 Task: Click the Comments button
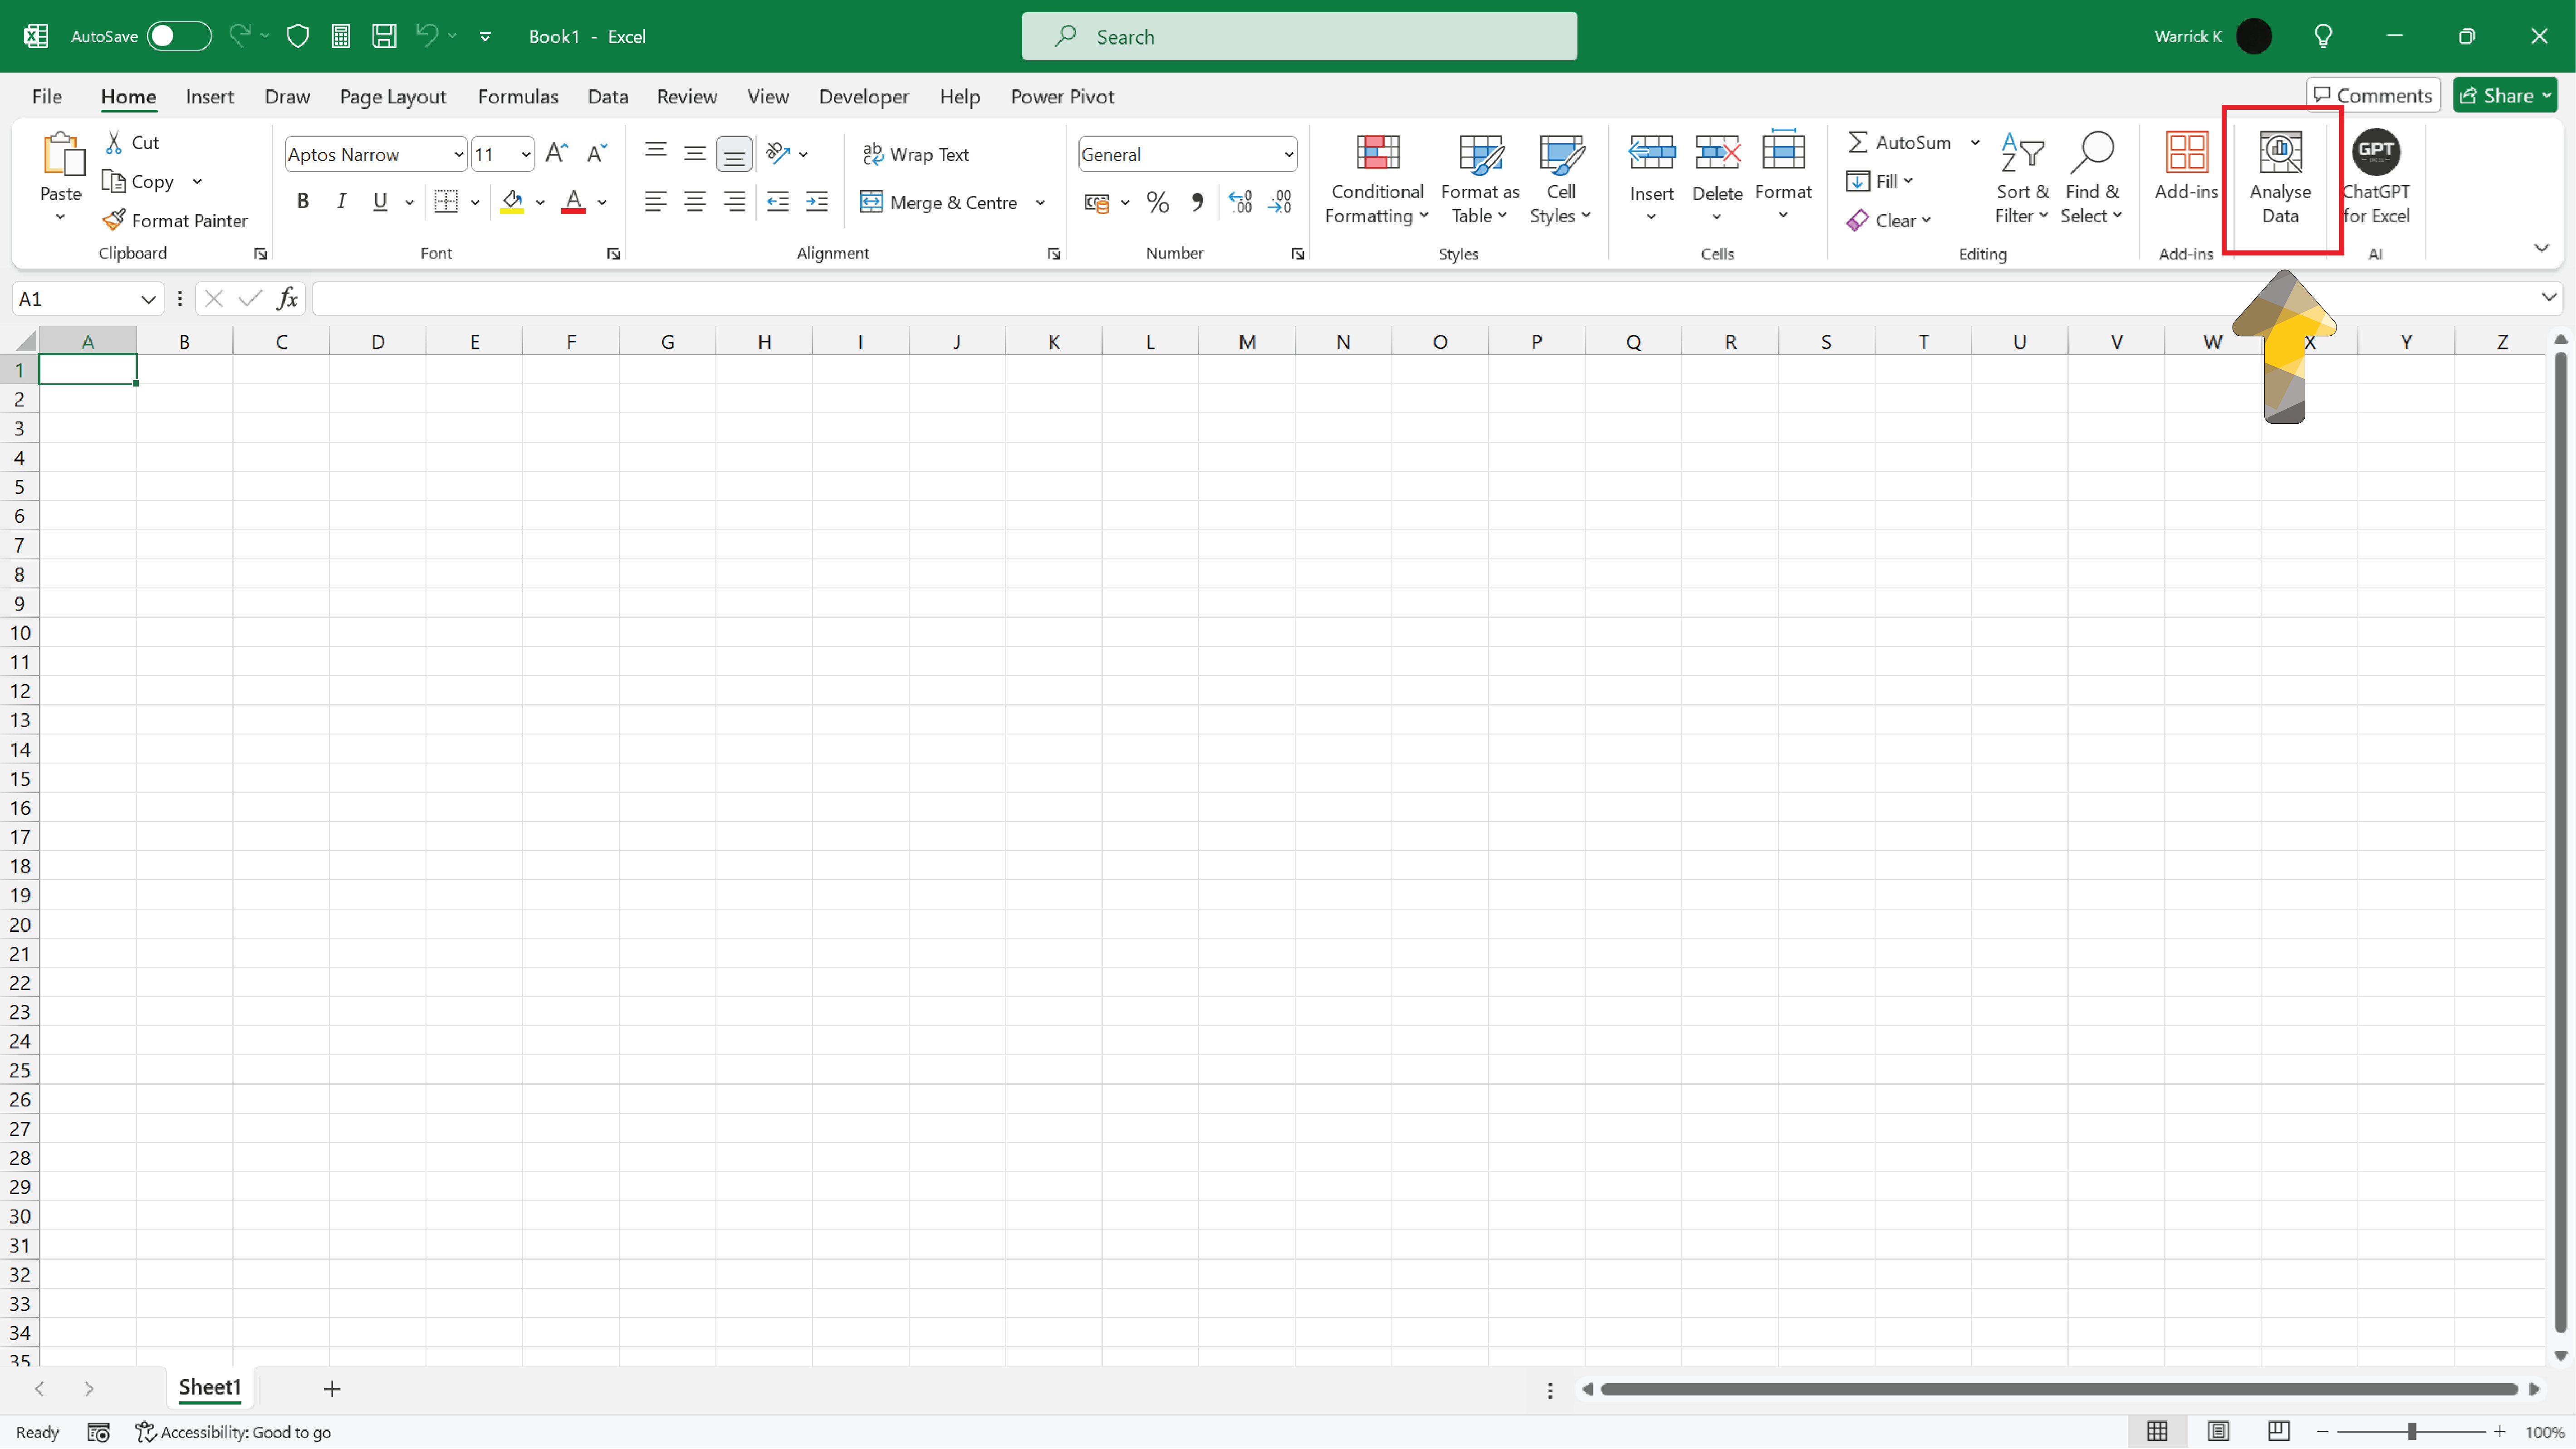click(2373, 95)
